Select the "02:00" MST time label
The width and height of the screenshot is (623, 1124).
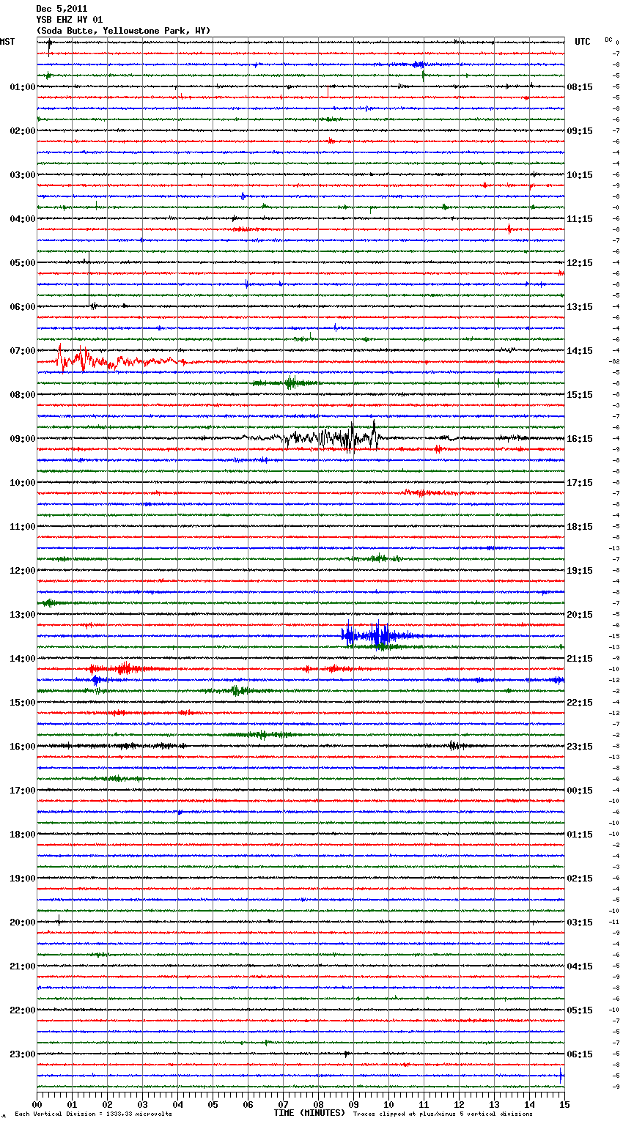(23, 131)
